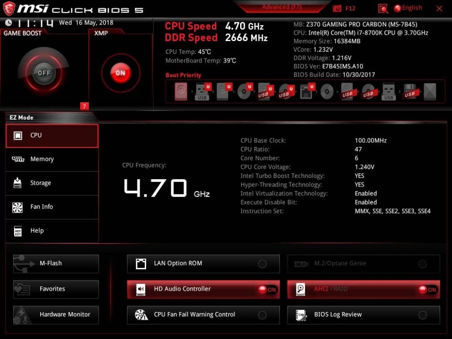Screen dimensions: 452x339
Task: Toggle CPU Fan Fail Warning Control
Action: [263, 315]
